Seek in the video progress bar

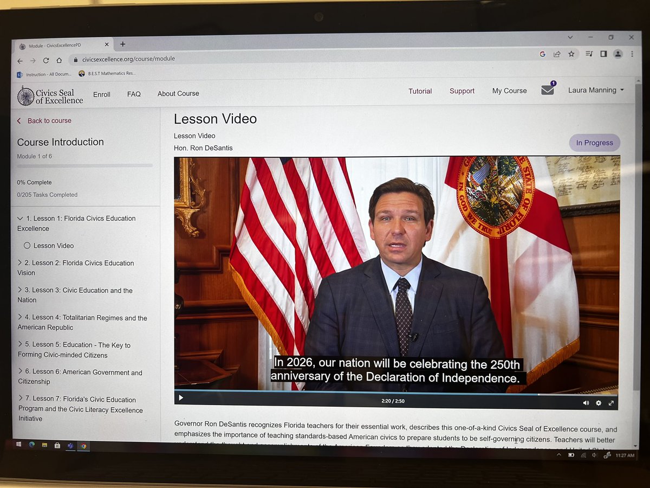(396, 393)
